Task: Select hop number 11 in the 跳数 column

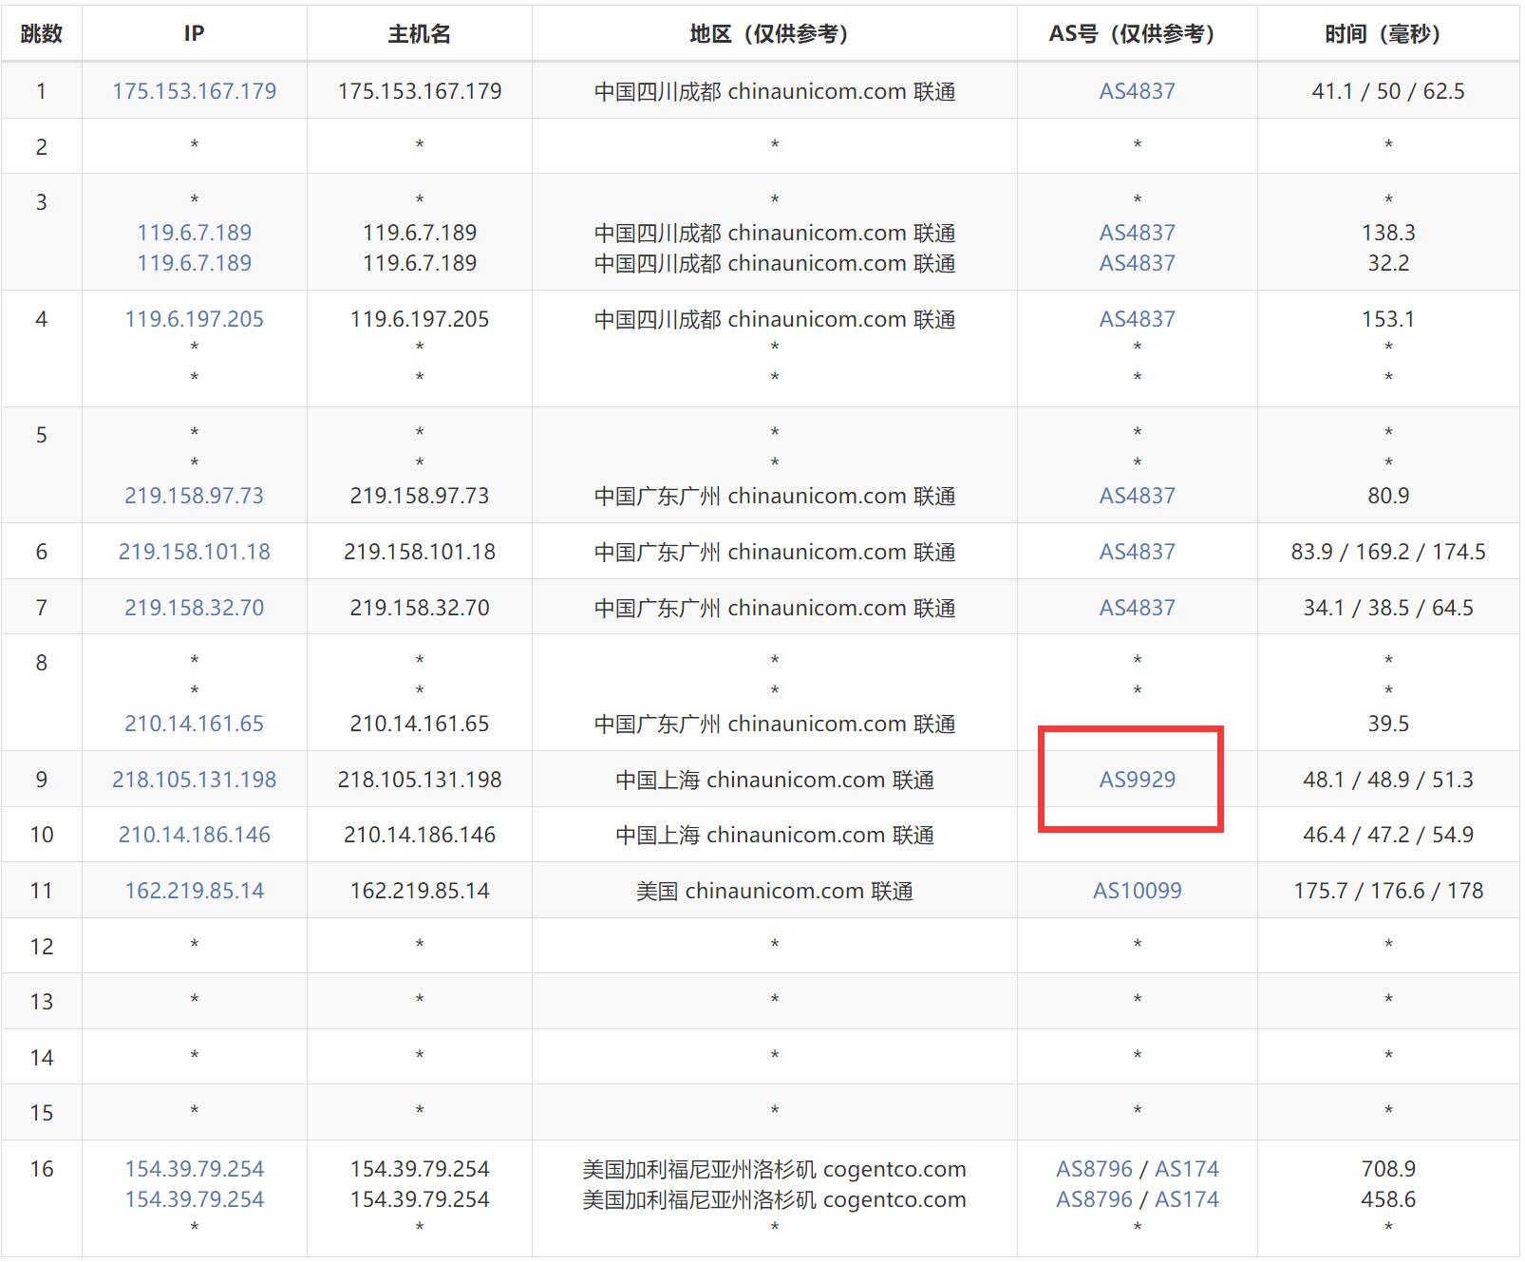Action: coord(41,891)
